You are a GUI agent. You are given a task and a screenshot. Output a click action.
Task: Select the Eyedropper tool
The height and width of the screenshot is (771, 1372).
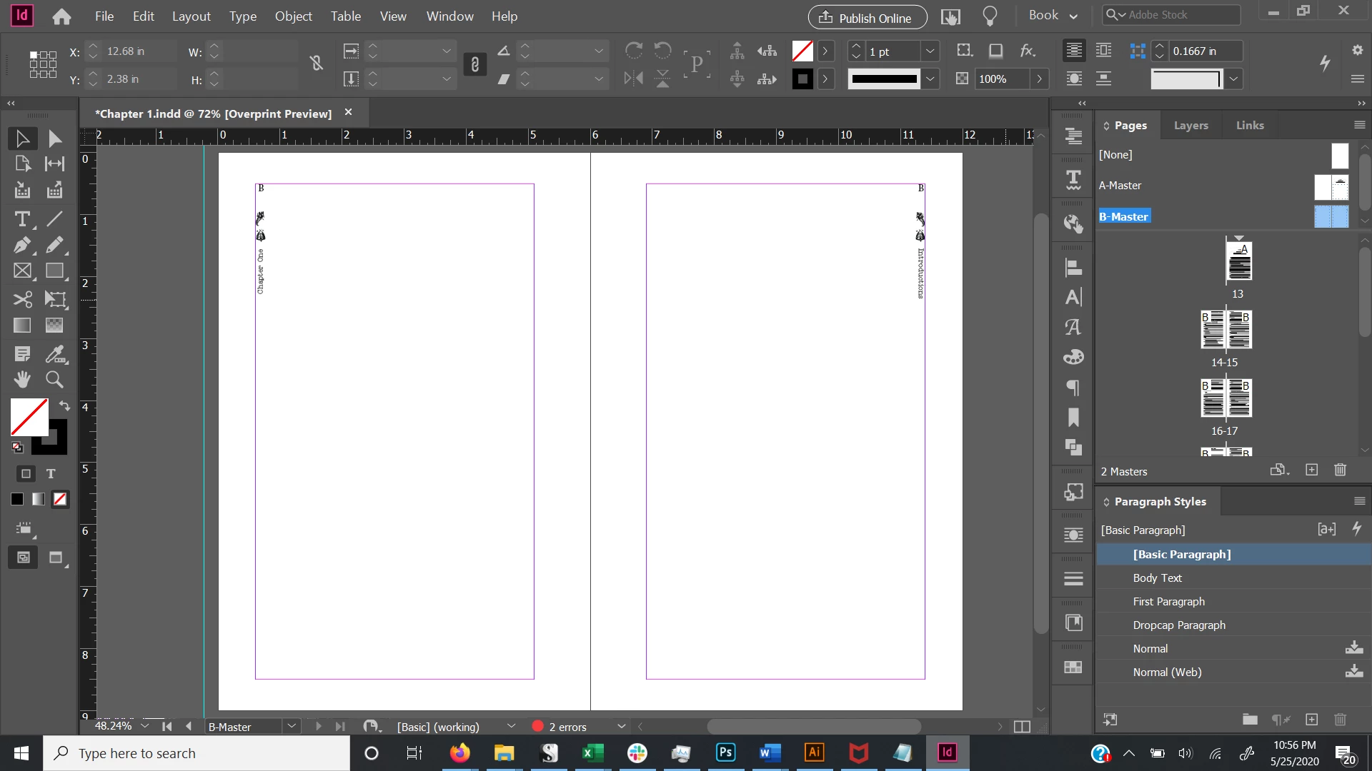click(x=54, y=353)
